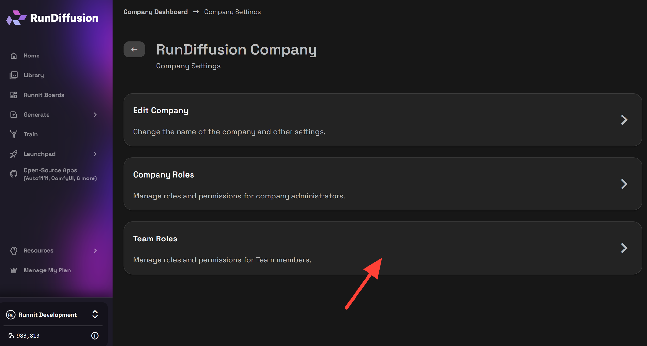The width and height of the screenshot is (647, 346).
Task: Select Runnit Boards in the sidebar
Action: (44, 95)
